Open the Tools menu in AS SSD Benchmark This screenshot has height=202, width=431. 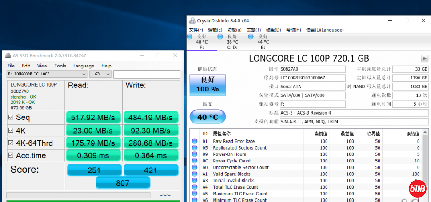pyautogui.click(x=60, y=66)
